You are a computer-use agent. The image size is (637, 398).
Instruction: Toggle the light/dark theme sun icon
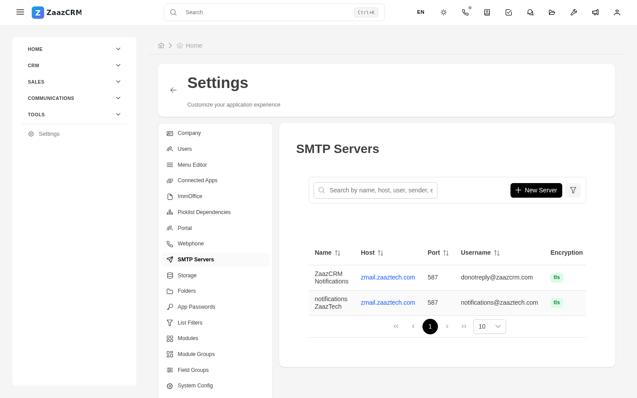[x=444, y=12]
